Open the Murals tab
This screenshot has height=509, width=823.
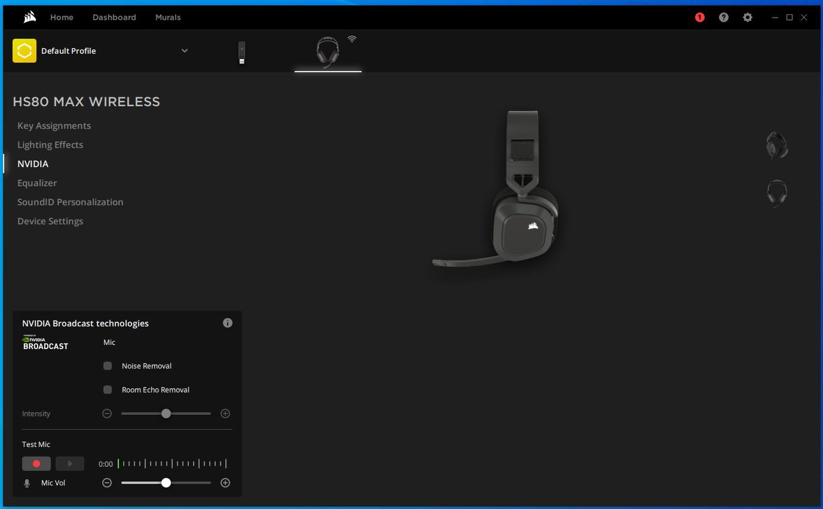point(168,17)
